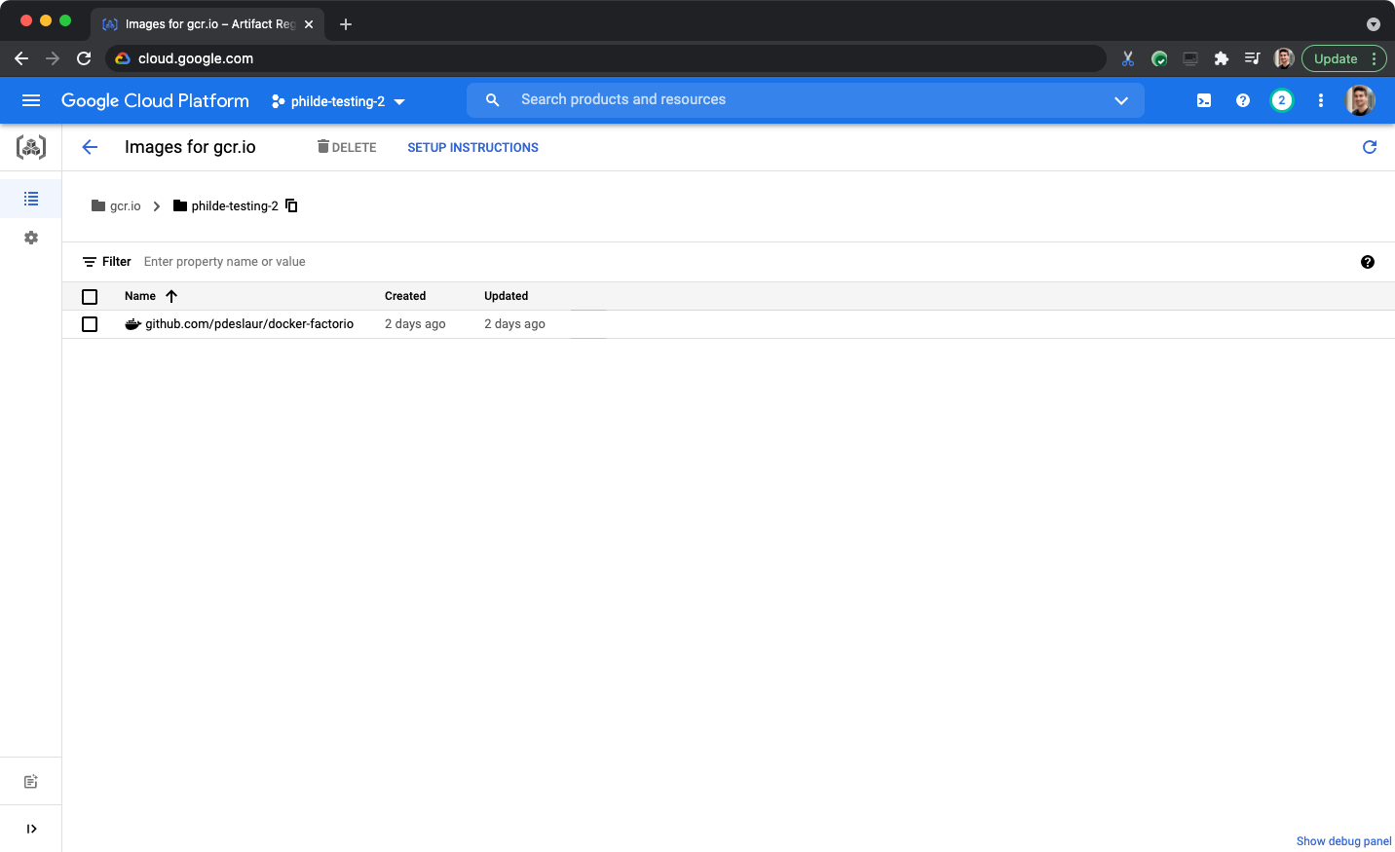Open the main navigation hamburger menu
This screenshot has height=852, width=1395.
pos(31,100)
